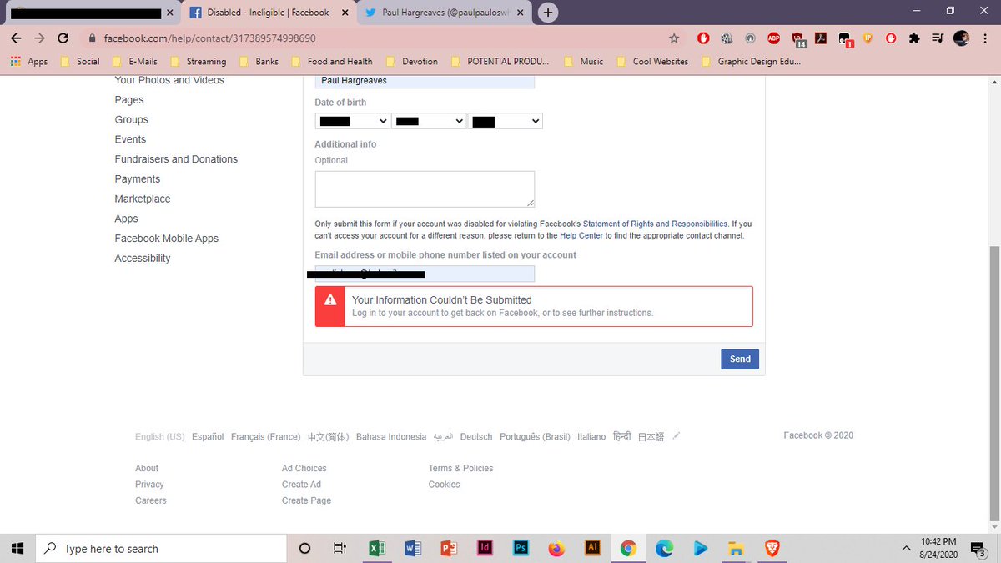Click the yellow IP shield extension
The image size is (1001, 563).
868,38
